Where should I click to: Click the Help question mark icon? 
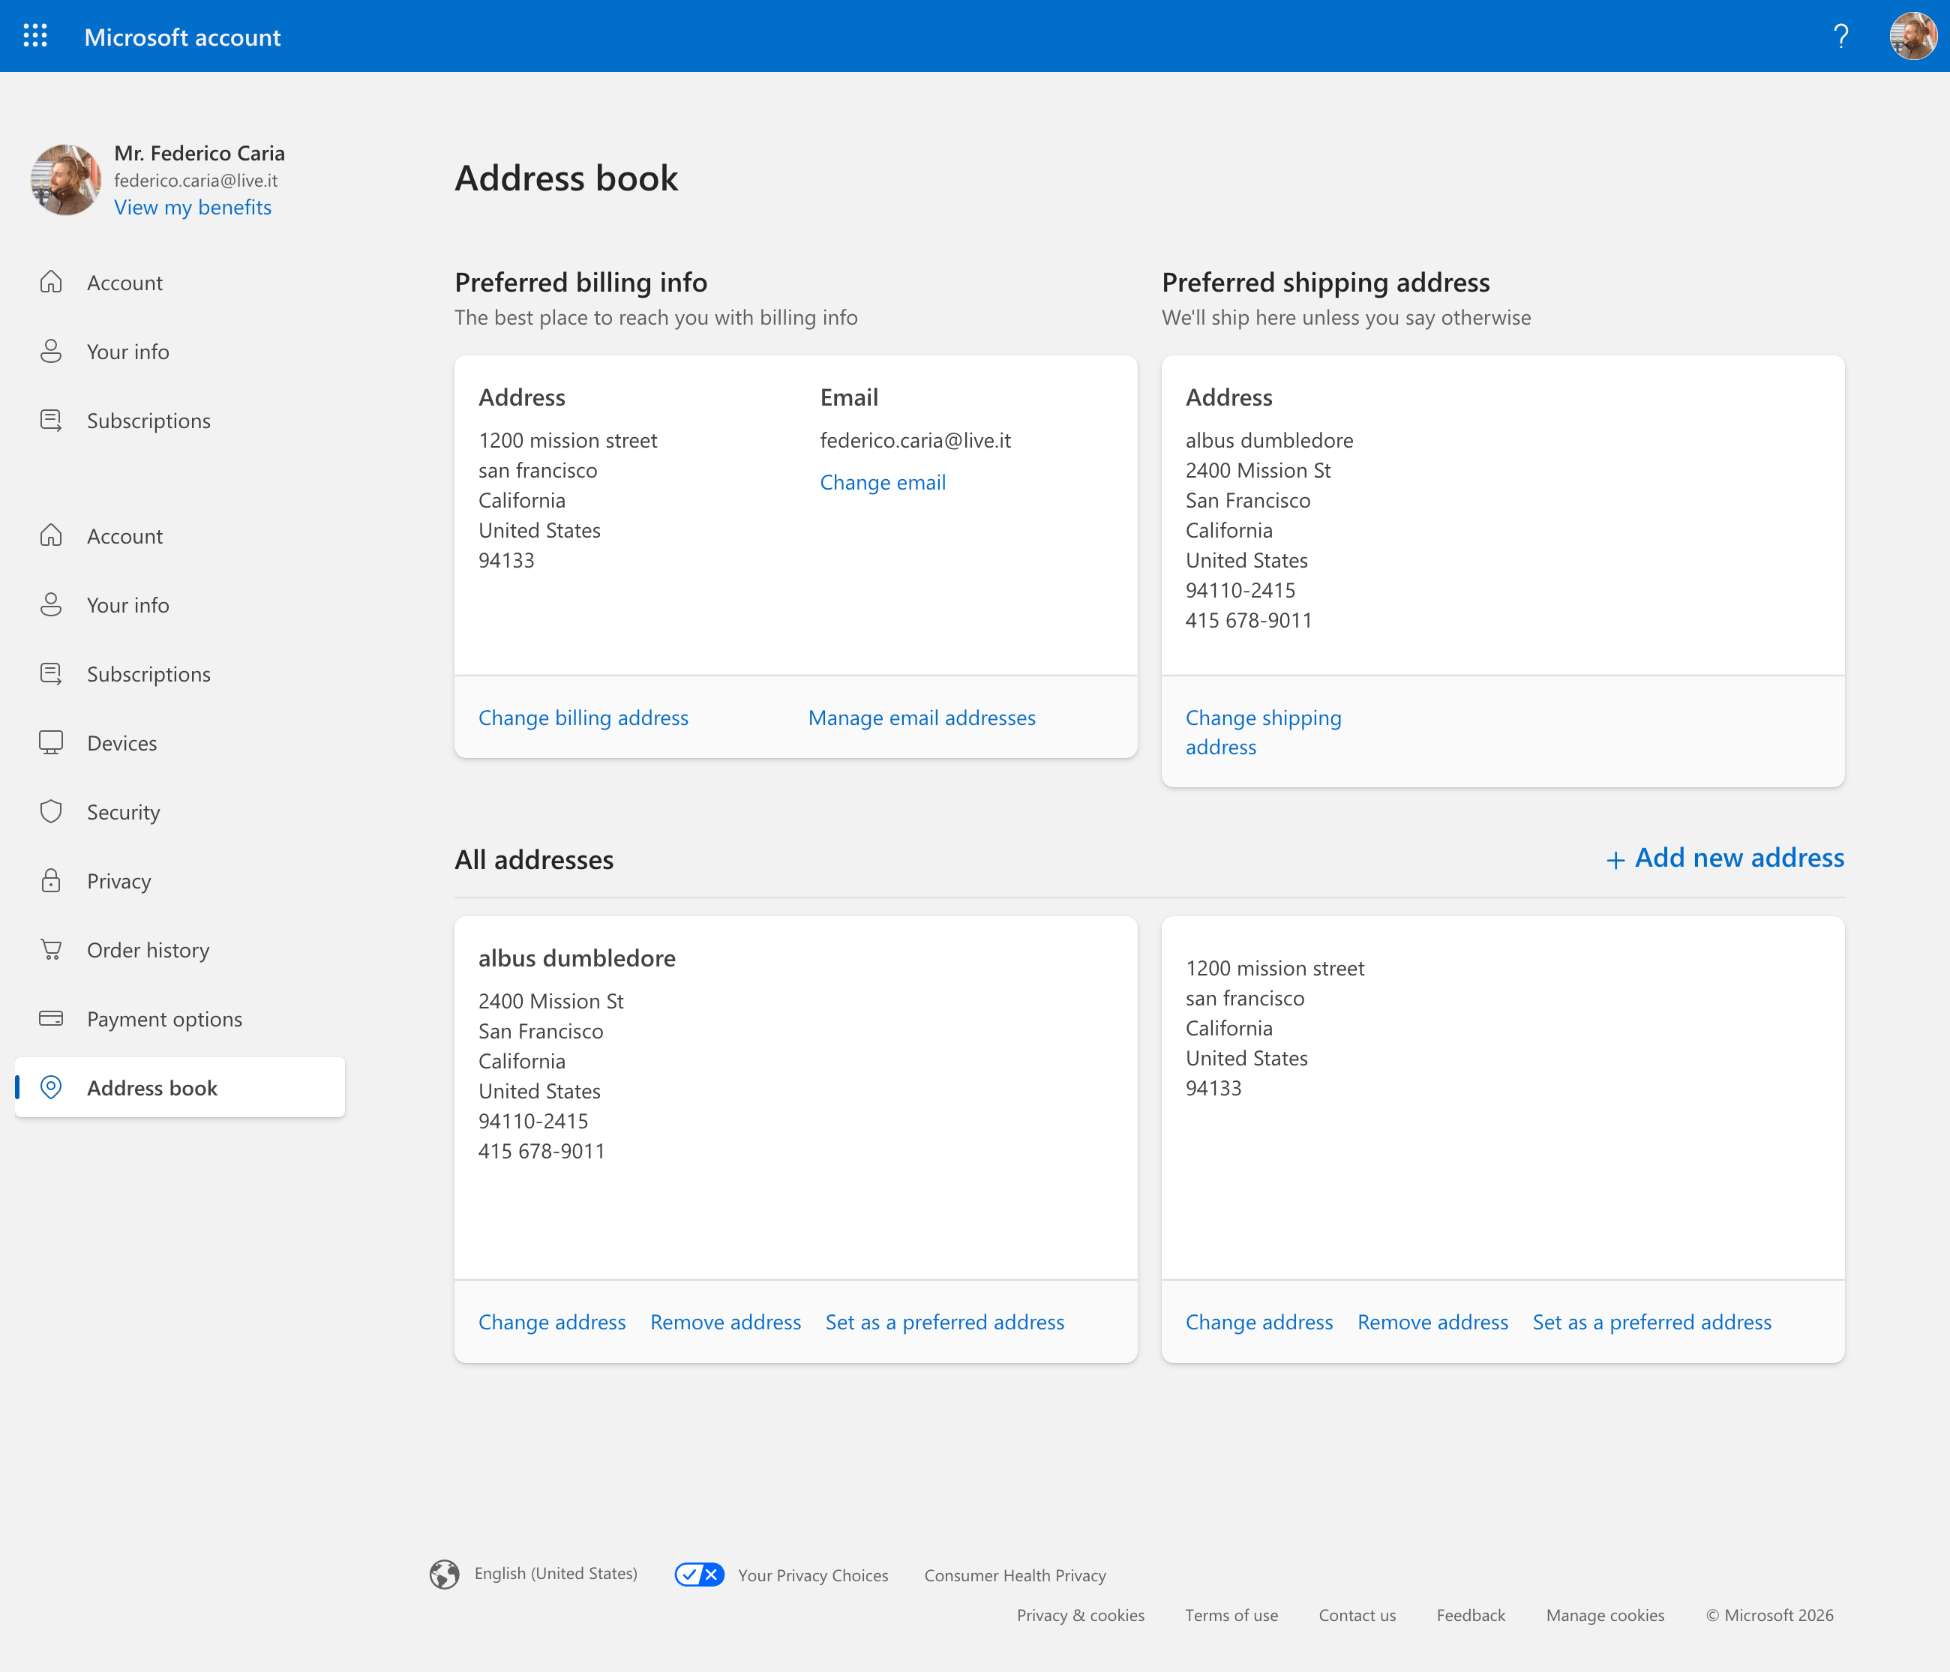[x=1842, y=36]
